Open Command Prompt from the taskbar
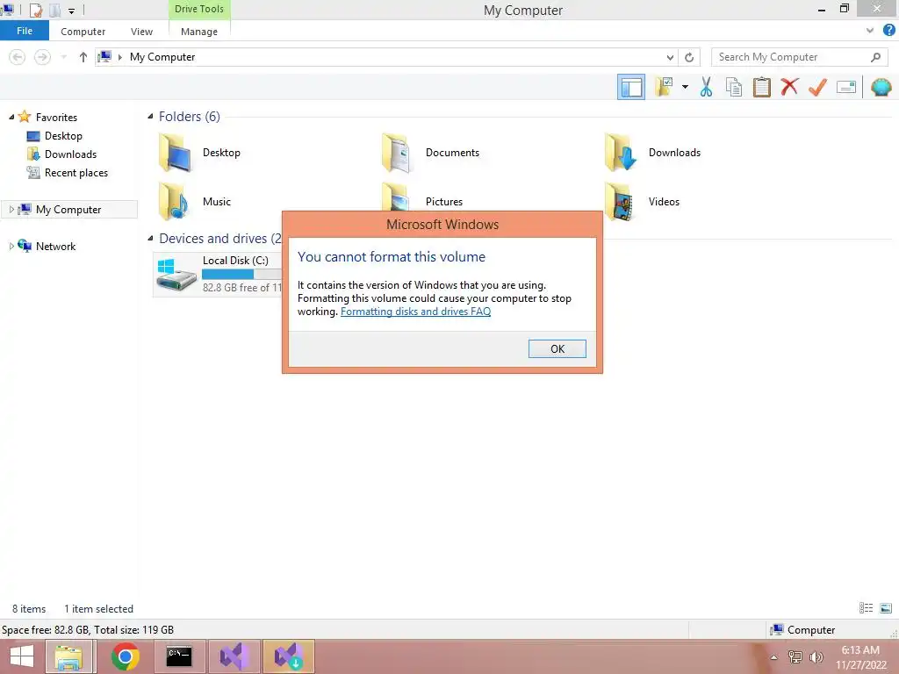The height and width of the screenshot is (674, 899). (x=179, y=656)
